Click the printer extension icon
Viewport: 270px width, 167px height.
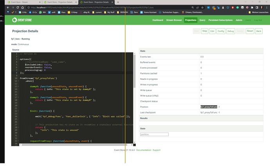[x=242, y=7]
